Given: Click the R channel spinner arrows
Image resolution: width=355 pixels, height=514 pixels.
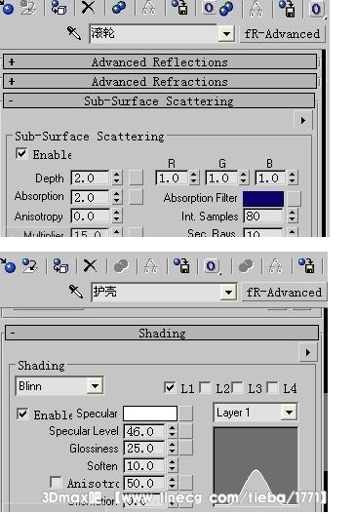Looking at the screenshot, I should tap(194, 178).
